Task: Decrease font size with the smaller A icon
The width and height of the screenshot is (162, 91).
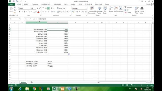Action: (40, 8)
